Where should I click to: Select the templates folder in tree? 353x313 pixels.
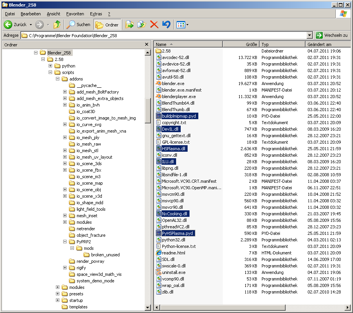[78, 307]
